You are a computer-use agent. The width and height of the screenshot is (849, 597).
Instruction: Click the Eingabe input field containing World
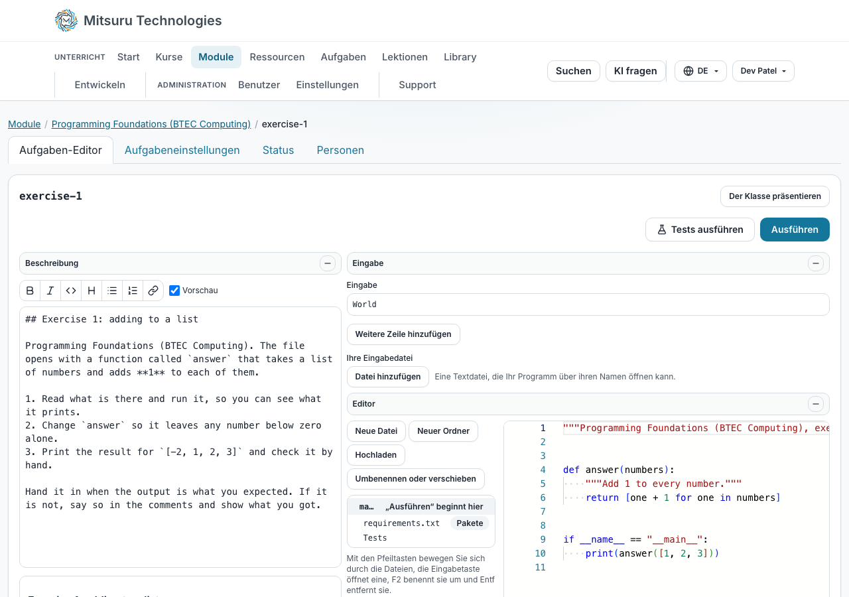coord(588,304)
